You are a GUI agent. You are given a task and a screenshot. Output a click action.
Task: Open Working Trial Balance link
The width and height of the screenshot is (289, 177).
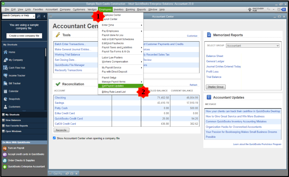click(67, 55)
